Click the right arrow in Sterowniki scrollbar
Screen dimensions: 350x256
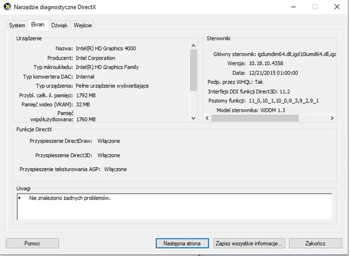click(332, 118)
